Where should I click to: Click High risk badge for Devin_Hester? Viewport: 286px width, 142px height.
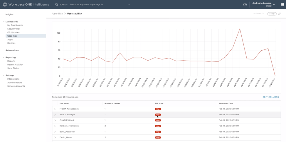(158, 137)
